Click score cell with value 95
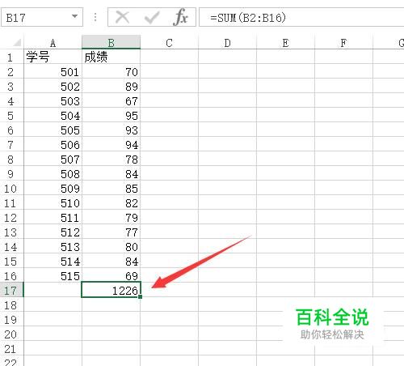This screenshot has width=404, height=366. pyautogui.click(x=111, y=116)
